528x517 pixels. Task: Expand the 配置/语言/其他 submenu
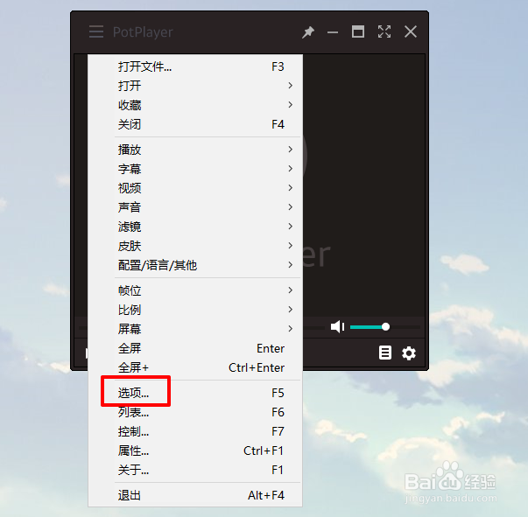pos(195,265)
